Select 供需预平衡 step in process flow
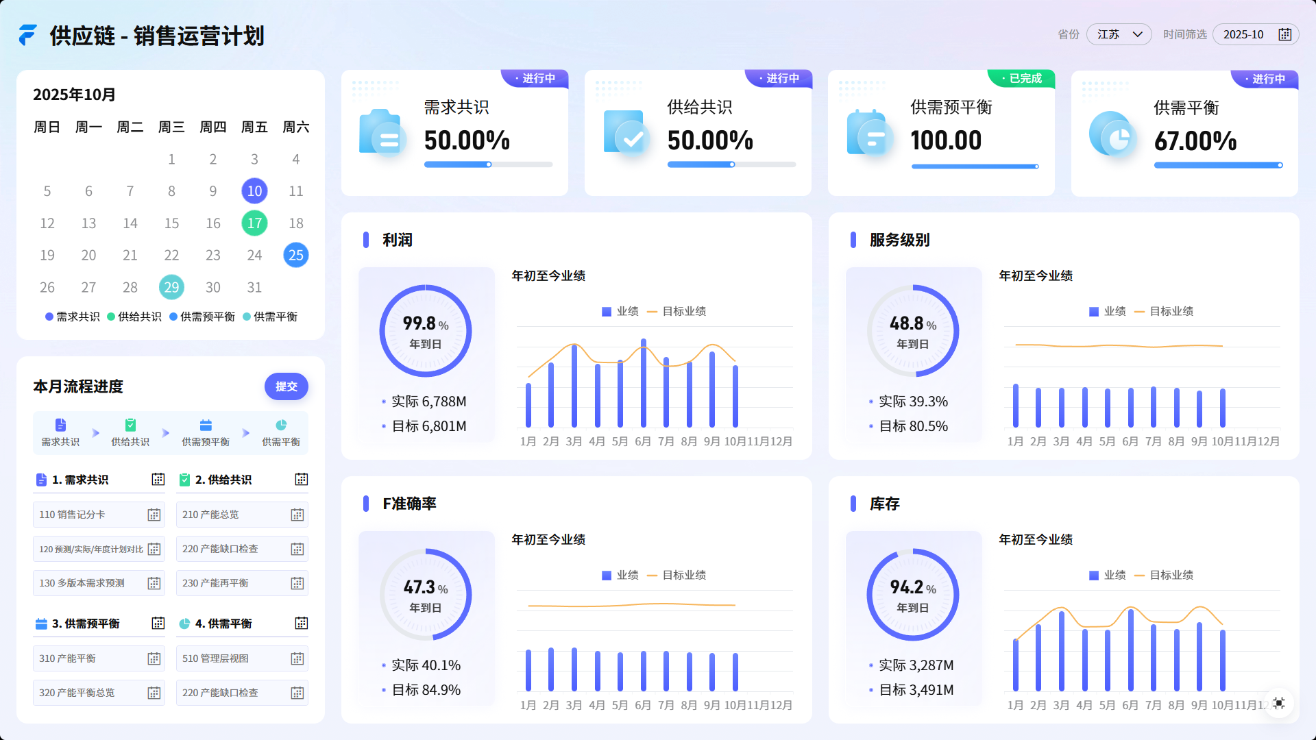The width and height of the screenshot is (1316, 740). tap(206, 433)
